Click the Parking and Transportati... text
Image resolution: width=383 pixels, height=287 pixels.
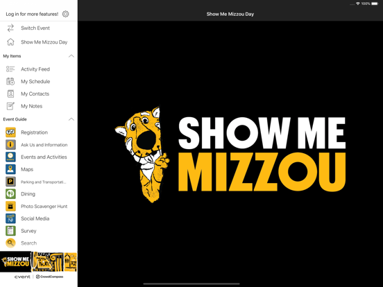tap(43, 182)
